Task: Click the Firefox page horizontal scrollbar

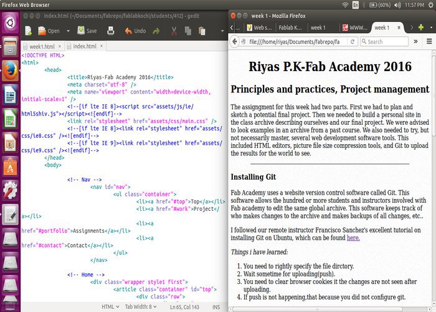Action: point(317,310)
